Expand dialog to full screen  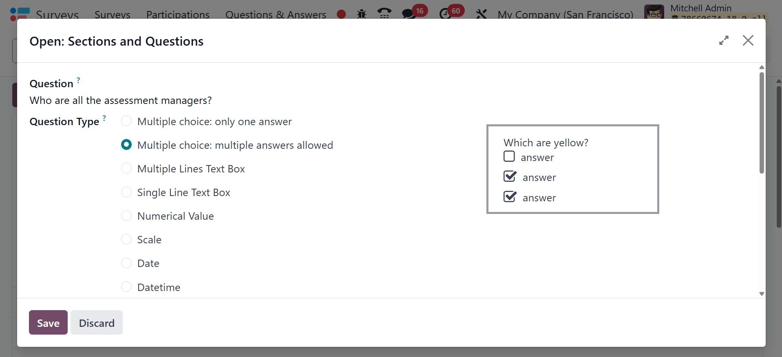click(724, 40)
